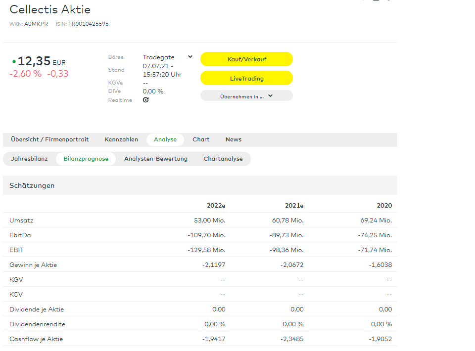Open the News tab
The image size is (475, 351).
[x=234, y=140]
